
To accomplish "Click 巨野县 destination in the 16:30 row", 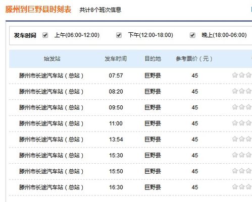I will (153, 187).
